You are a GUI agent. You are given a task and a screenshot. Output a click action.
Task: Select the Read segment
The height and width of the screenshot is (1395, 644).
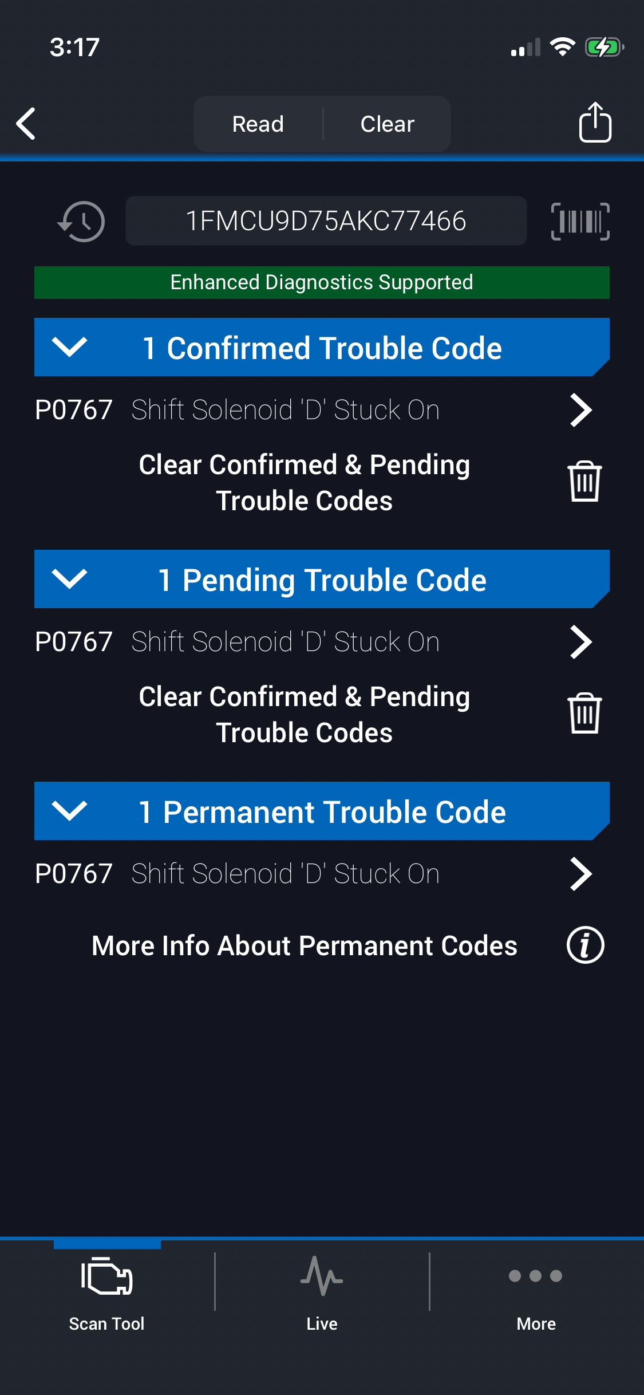point(258,124)
